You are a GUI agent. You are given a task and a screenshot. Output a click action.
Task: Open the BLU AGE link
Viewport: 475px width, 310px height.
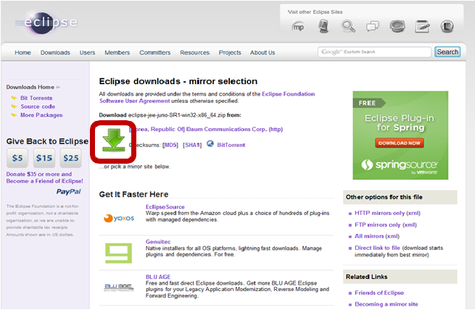point(158,277)
